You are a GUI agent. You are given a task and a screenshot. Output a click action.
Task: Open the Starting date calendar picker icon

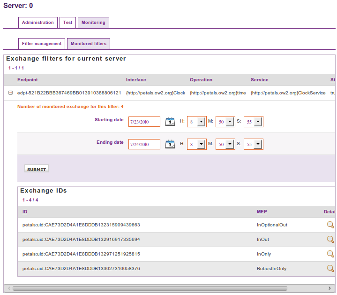170,121
